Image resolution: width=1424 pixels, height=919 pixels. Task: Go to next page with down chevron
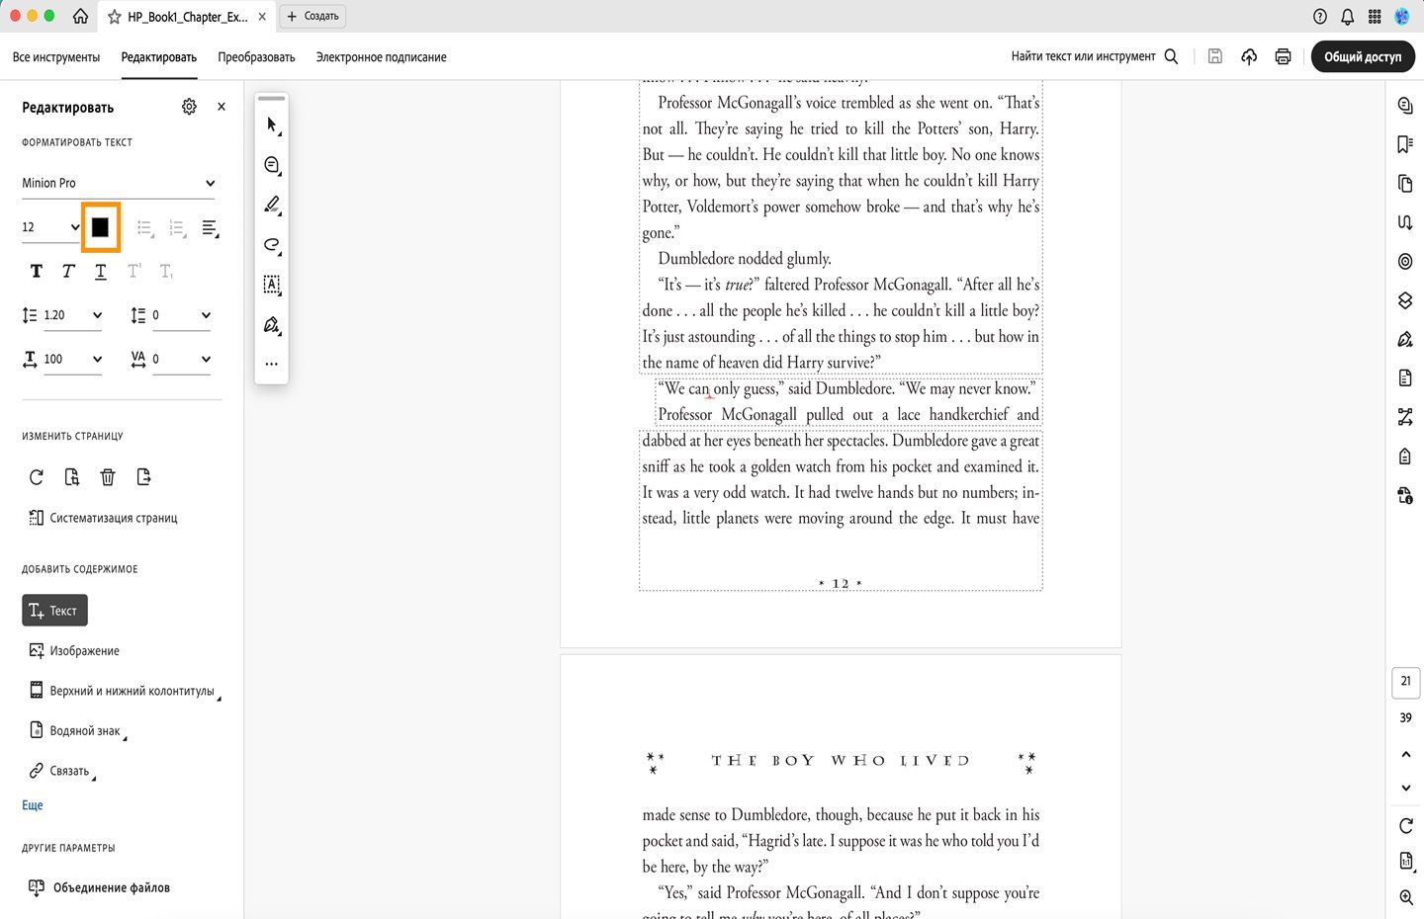coord(1406,788)
